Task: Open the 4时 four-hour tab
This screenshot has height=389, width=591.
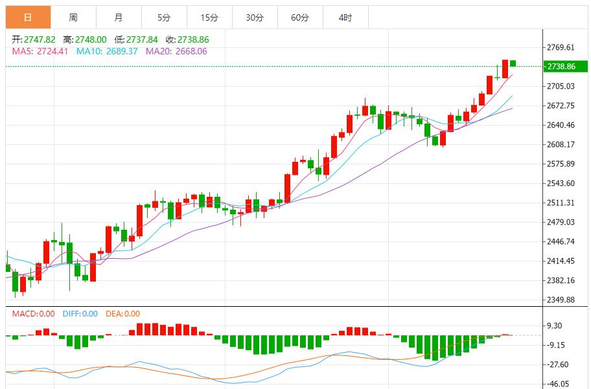Action: pos(345,17)
